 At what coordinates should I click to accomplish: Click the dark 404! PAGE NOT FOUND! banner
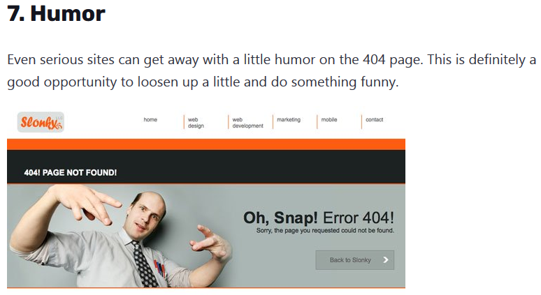[206, 167]
